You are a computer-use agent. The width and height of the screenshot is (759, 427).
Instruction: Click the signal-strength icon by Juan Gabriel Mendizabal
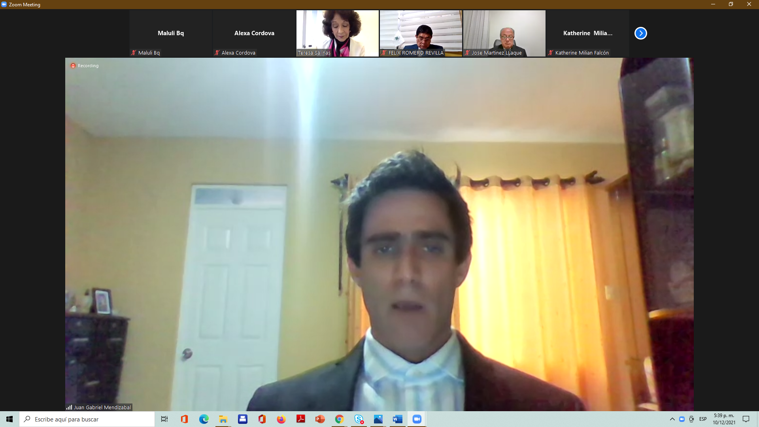click(x=69, y=407)
